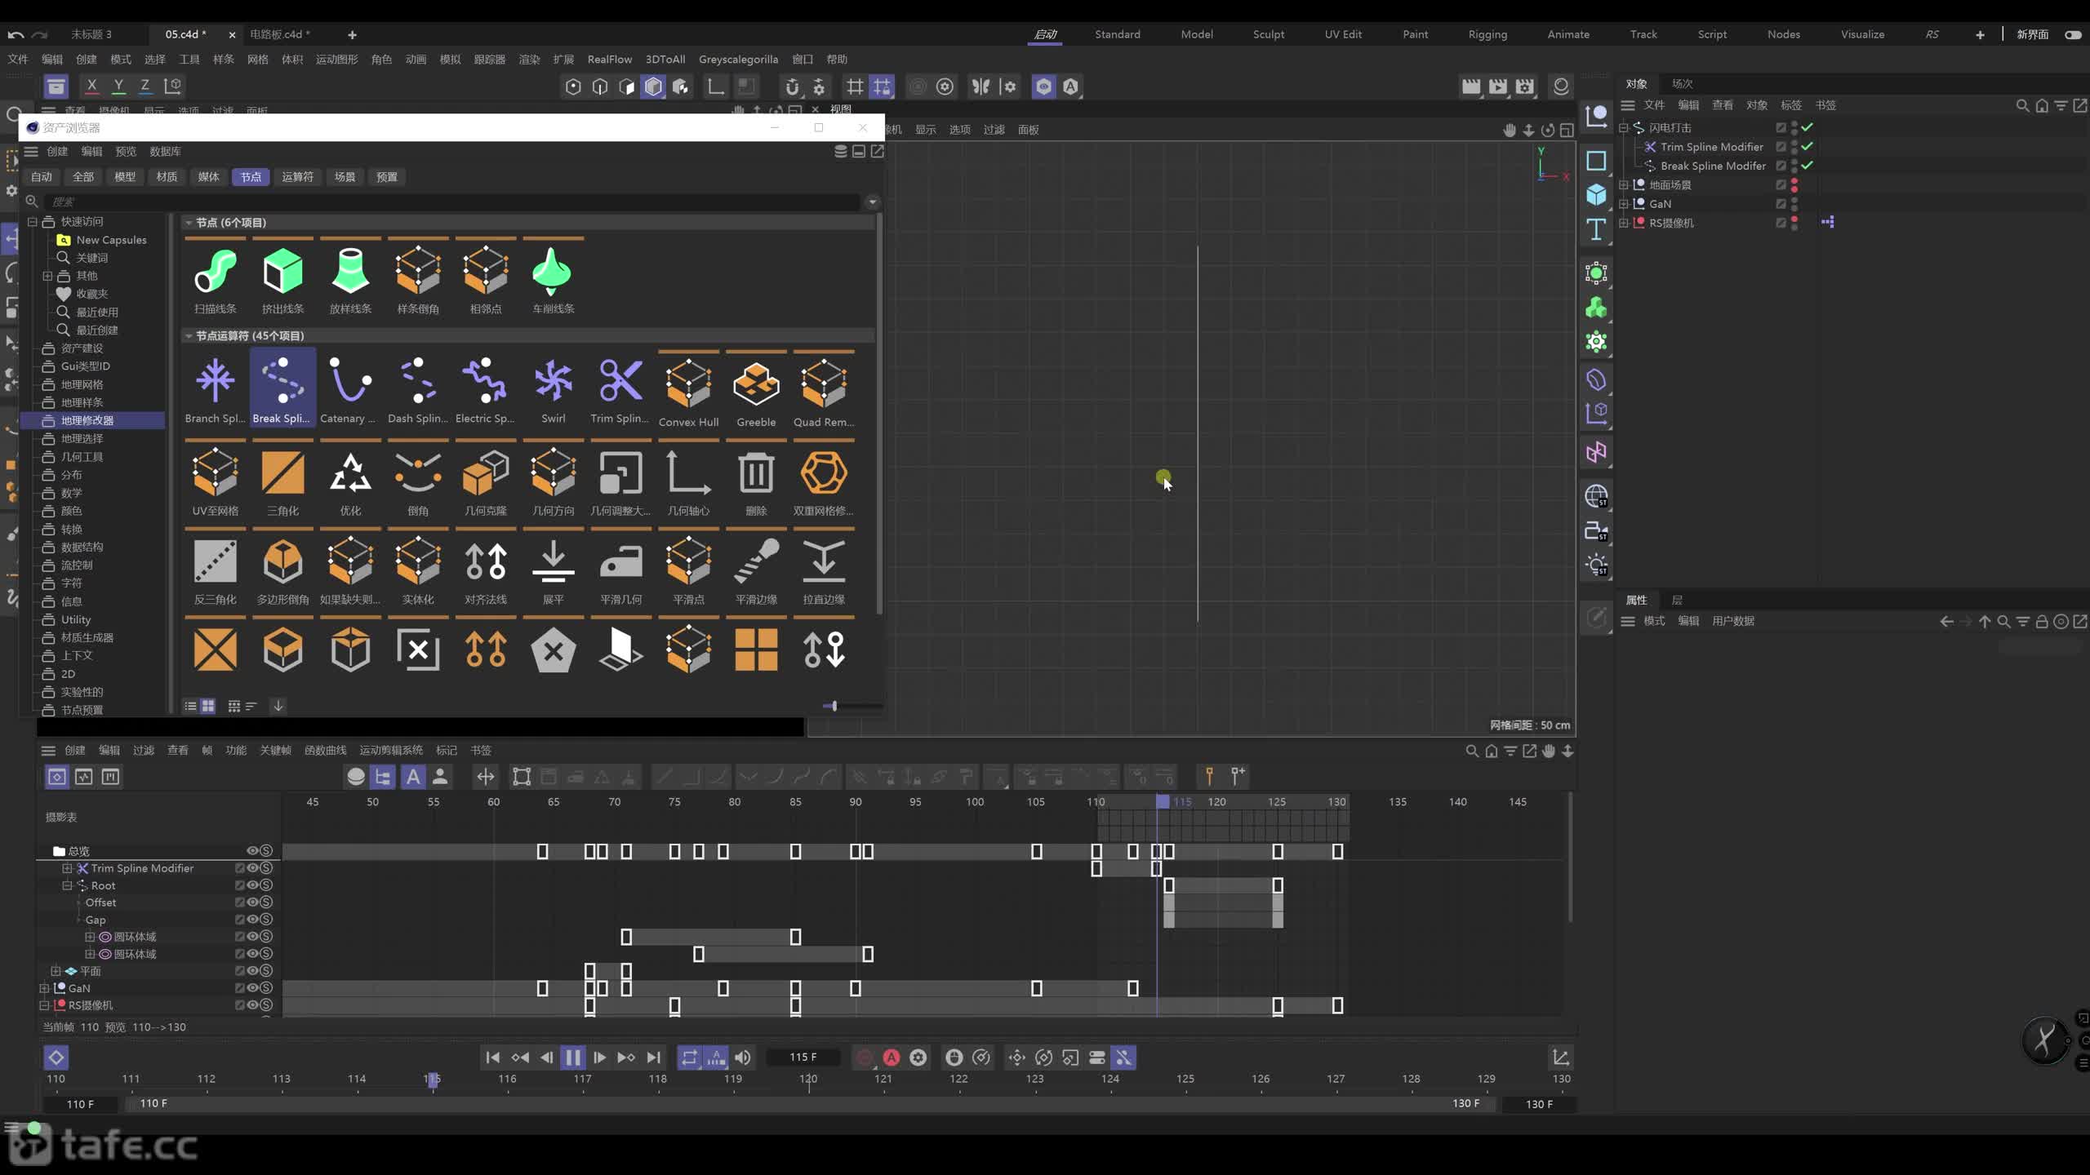Expand the 地面场景 object in object manager
The height and width of the screenshot is (1175, 2090).
(1624, 185)
